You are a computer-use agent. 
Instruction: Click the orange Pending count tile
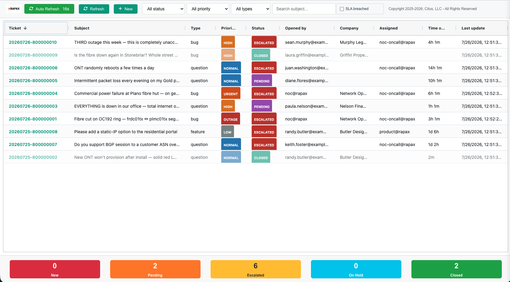click(x=155, y=269)
